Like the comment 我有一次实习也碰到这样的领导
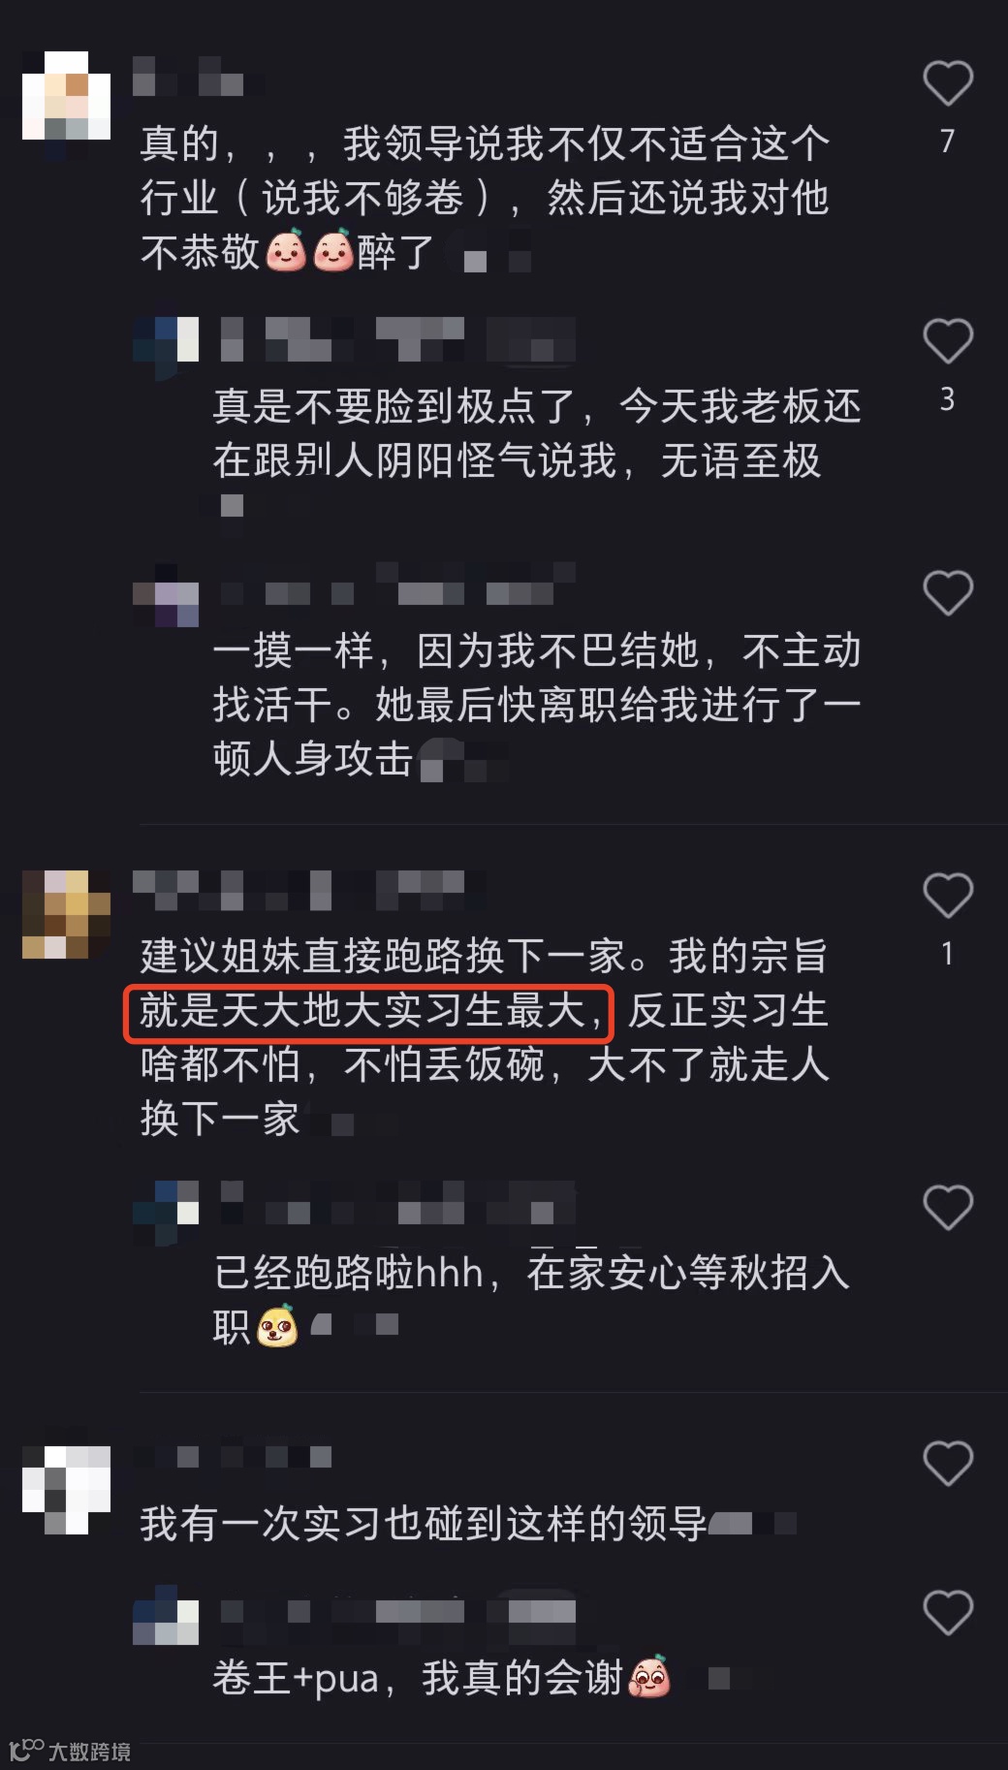Viewport: 1008px width, 1770px height. [x=947, y=1463]
